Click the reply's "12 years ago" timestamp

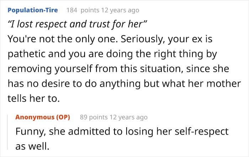click(128, 117)
